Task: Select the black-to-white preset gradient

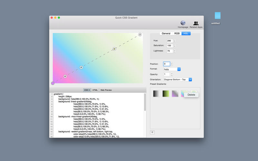Action: click(x=156, y=94)
